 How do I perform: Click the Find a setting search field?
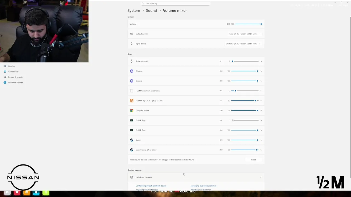click(175, 4)
